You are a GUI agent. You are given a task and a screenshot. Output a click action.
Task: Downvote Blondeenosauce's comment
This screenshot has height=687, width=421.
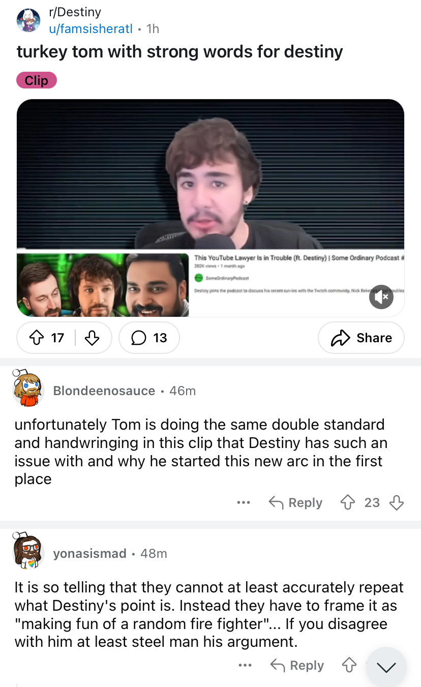396,502
